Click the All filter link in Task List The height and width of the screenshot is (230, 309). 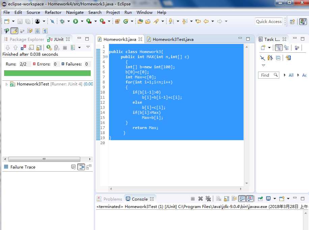(x=291, y=75)
